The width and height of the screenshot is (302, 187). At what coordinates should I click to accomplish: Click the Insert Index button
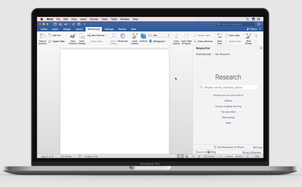click(232, 35)
